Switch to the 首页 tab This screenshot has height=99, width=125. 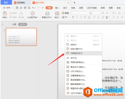pyautogui.click(x=6, y=3)
